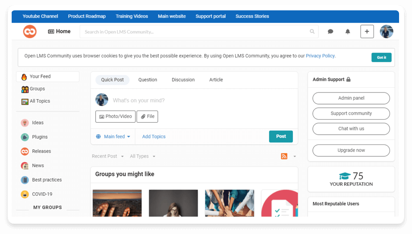Expand the arrow next to RSS icon
Screen dimensions: 412x234
coord(295,157)
